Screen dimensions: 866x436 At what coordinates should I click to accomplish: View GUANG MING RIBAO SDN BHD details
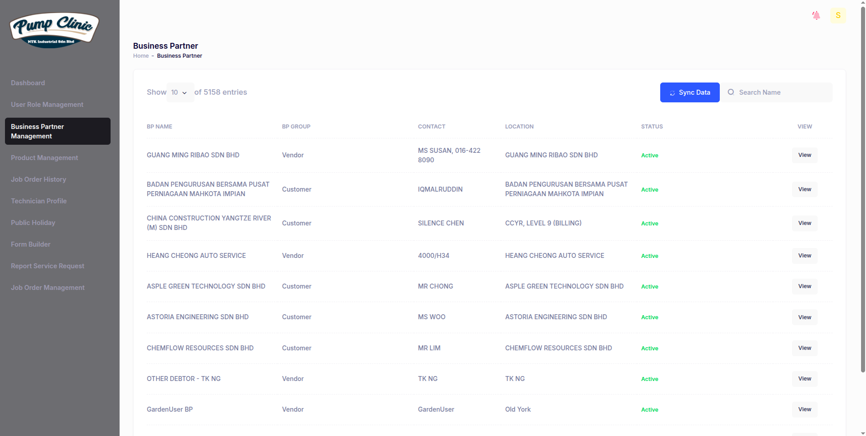point(804,155)
